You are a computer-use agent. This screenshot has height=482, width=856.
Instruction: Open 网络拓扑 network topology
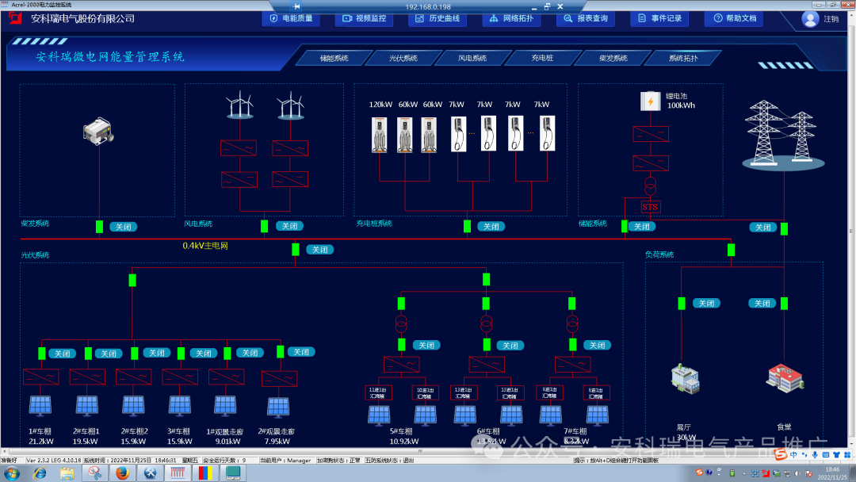(x=511, y=18)
